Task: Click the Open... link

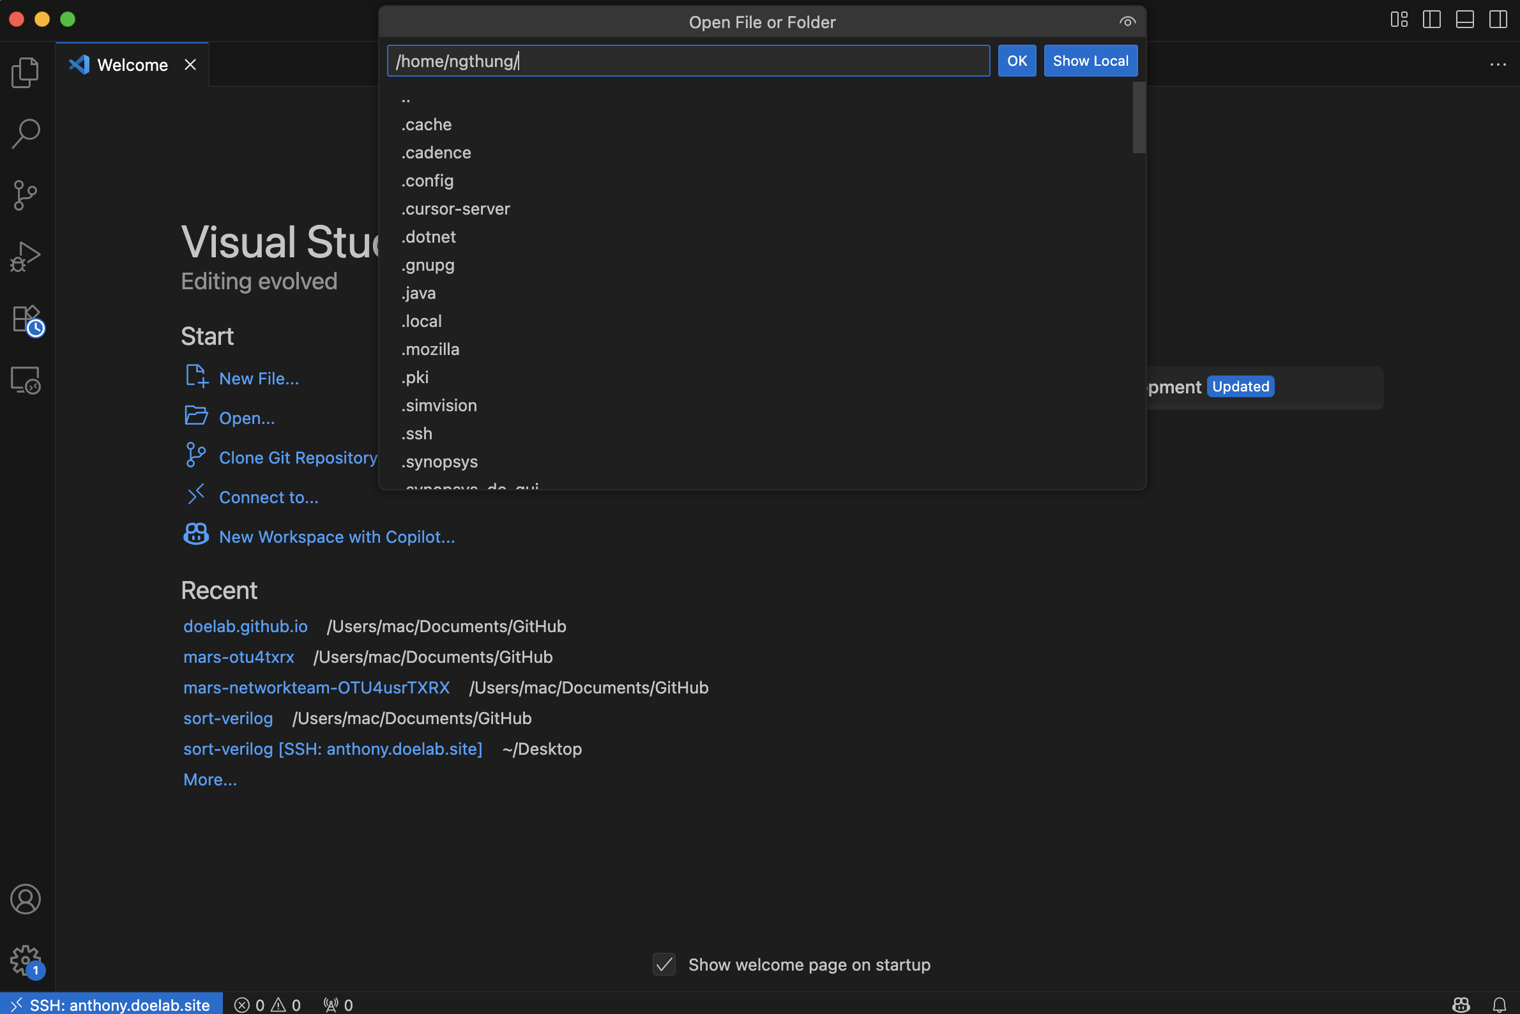Action: tap(247, 418)
